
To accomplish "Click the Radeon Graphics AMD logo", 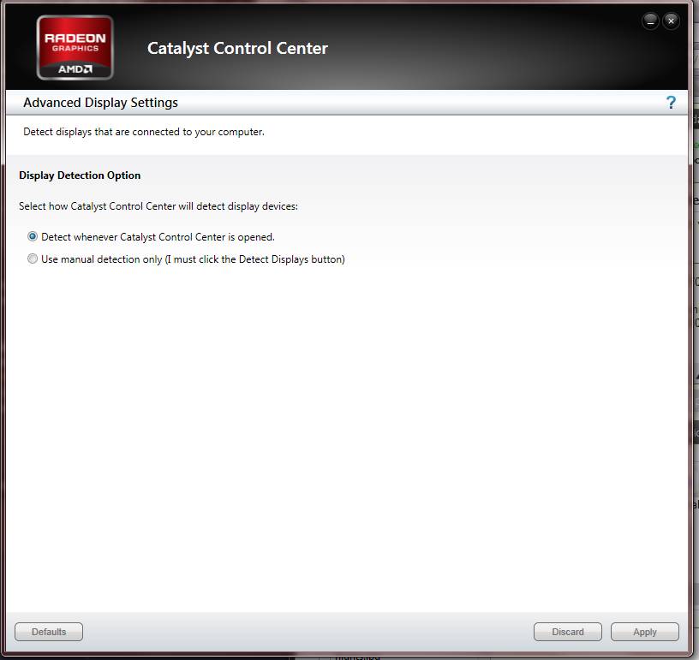I will [x=75, y=48].
